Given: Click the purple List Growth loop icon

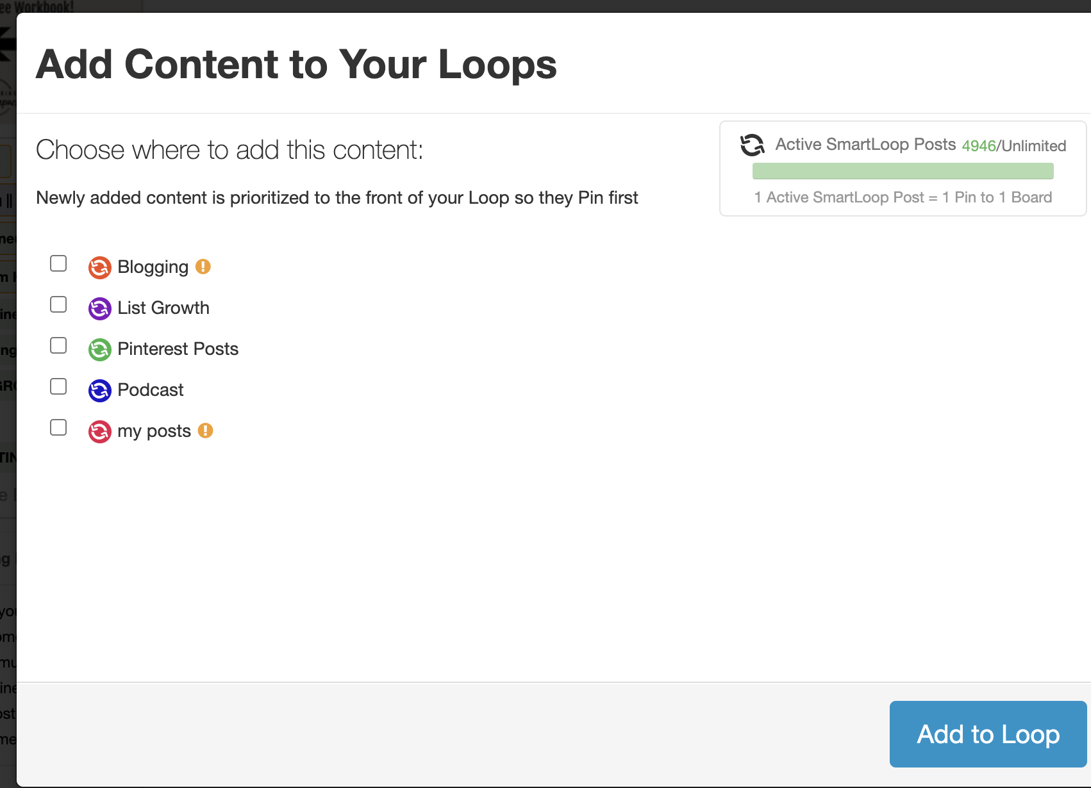Looking at the screenshot, I should click(99, 308).
